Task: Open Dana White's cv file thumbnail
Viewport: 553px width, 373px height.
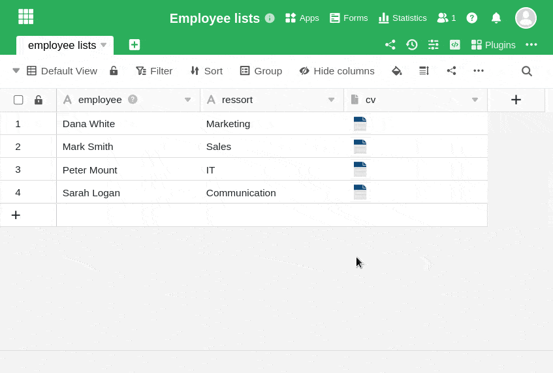Action: click(360, 124)
